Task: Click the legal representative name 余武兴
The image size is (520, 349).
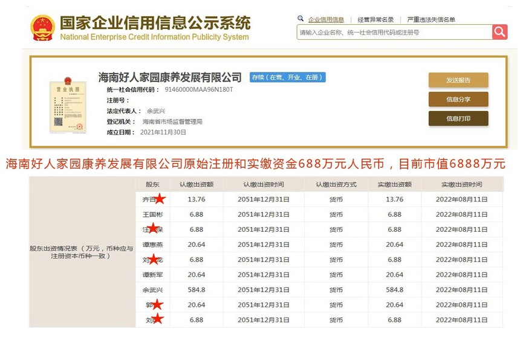Action: pos(156,111)
